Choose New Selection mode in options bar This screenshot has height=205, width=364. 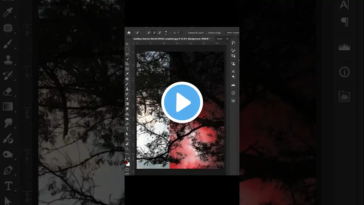pyautogui.click(x=148, y=33)
